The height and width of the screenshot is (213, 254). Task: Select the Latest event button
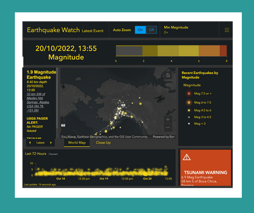(40, 143)
